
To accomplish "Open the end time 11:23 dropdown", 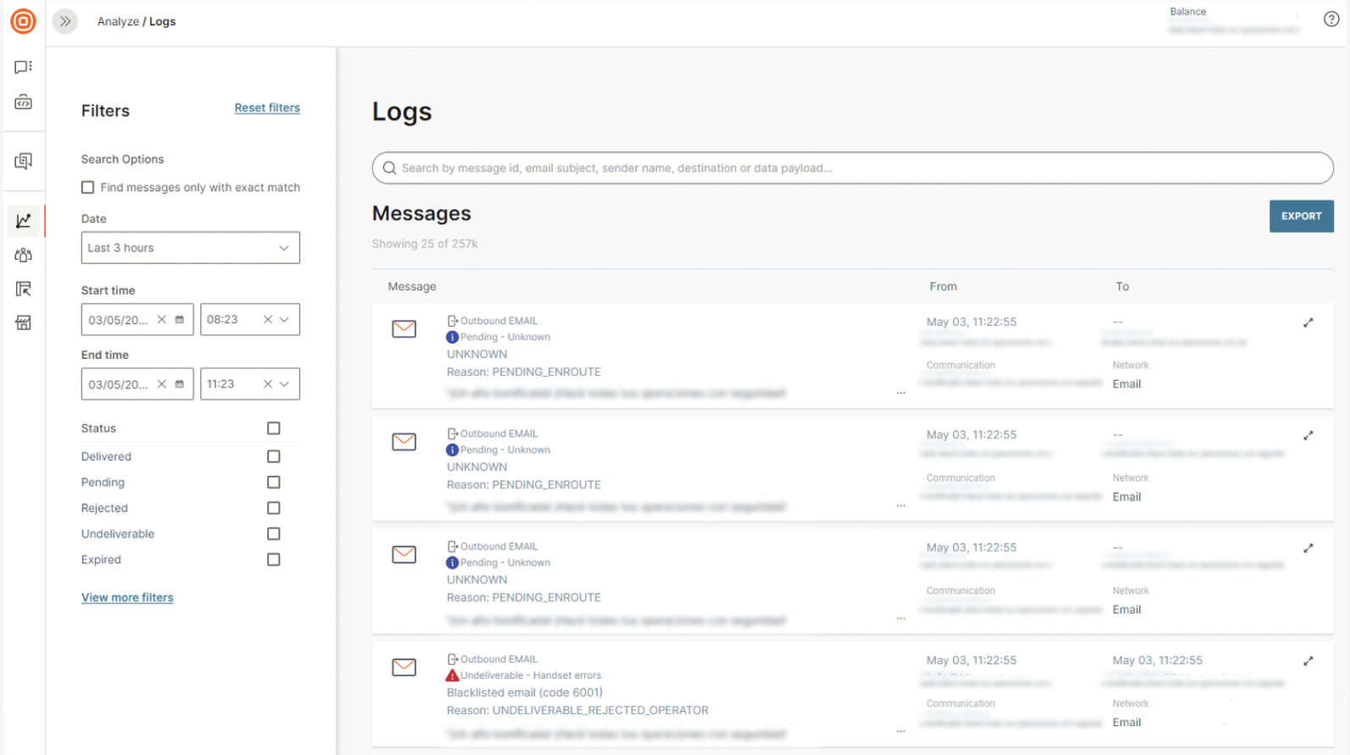I will [284, 384].
